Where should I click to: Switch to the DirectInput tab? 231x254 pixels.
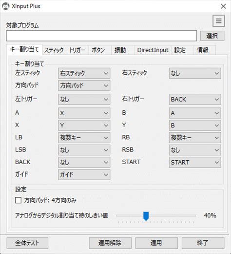pos(153,50)
